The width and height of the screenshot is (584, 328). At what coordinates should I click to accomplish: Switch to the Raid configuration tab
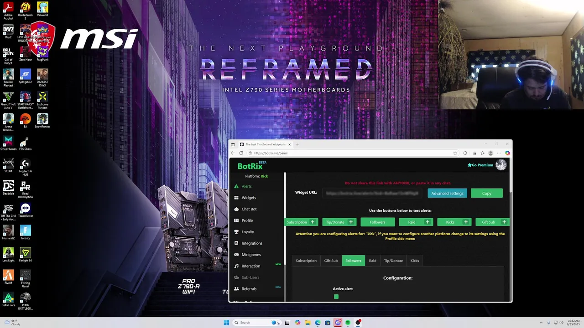click(372, 261)
